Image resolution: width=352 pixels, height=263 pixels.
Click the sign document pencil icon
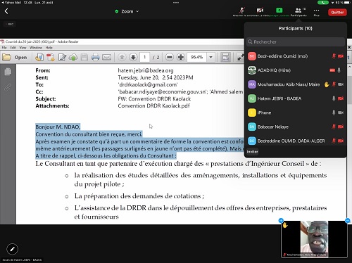[62, 57]
